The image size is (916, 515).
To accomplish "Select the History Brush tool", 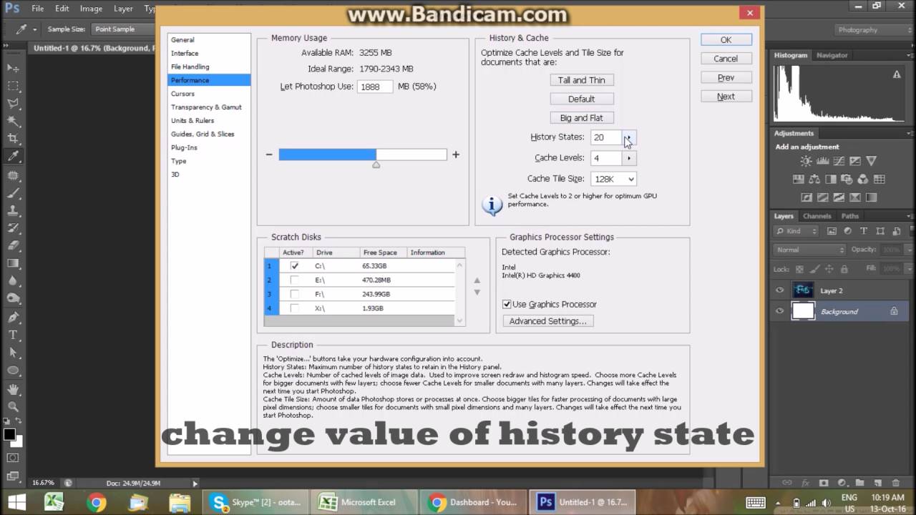I will pyautogui.click(x=13, y=228).
